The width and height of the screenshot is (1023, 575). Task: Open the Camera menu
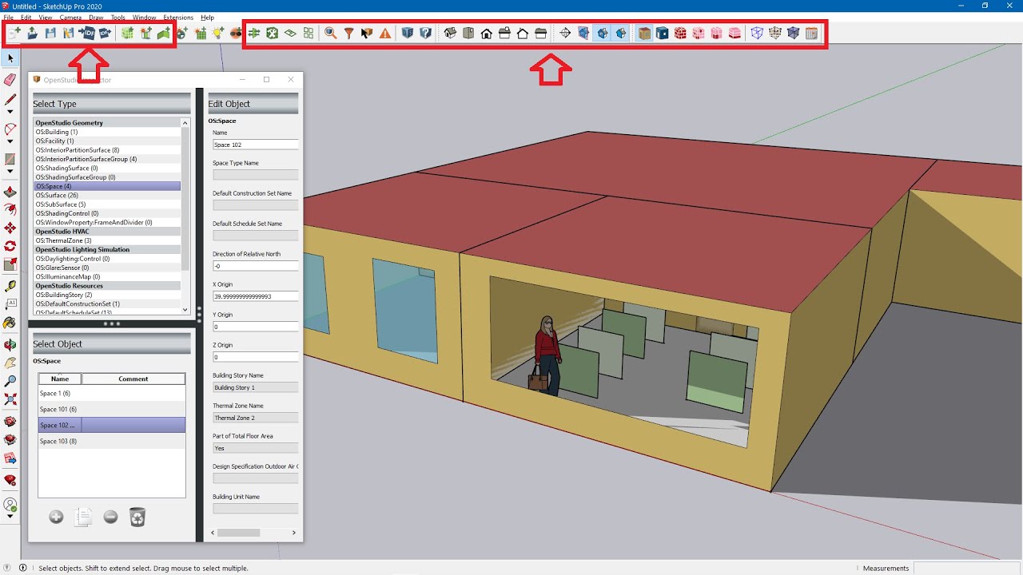tap(70, 17)
